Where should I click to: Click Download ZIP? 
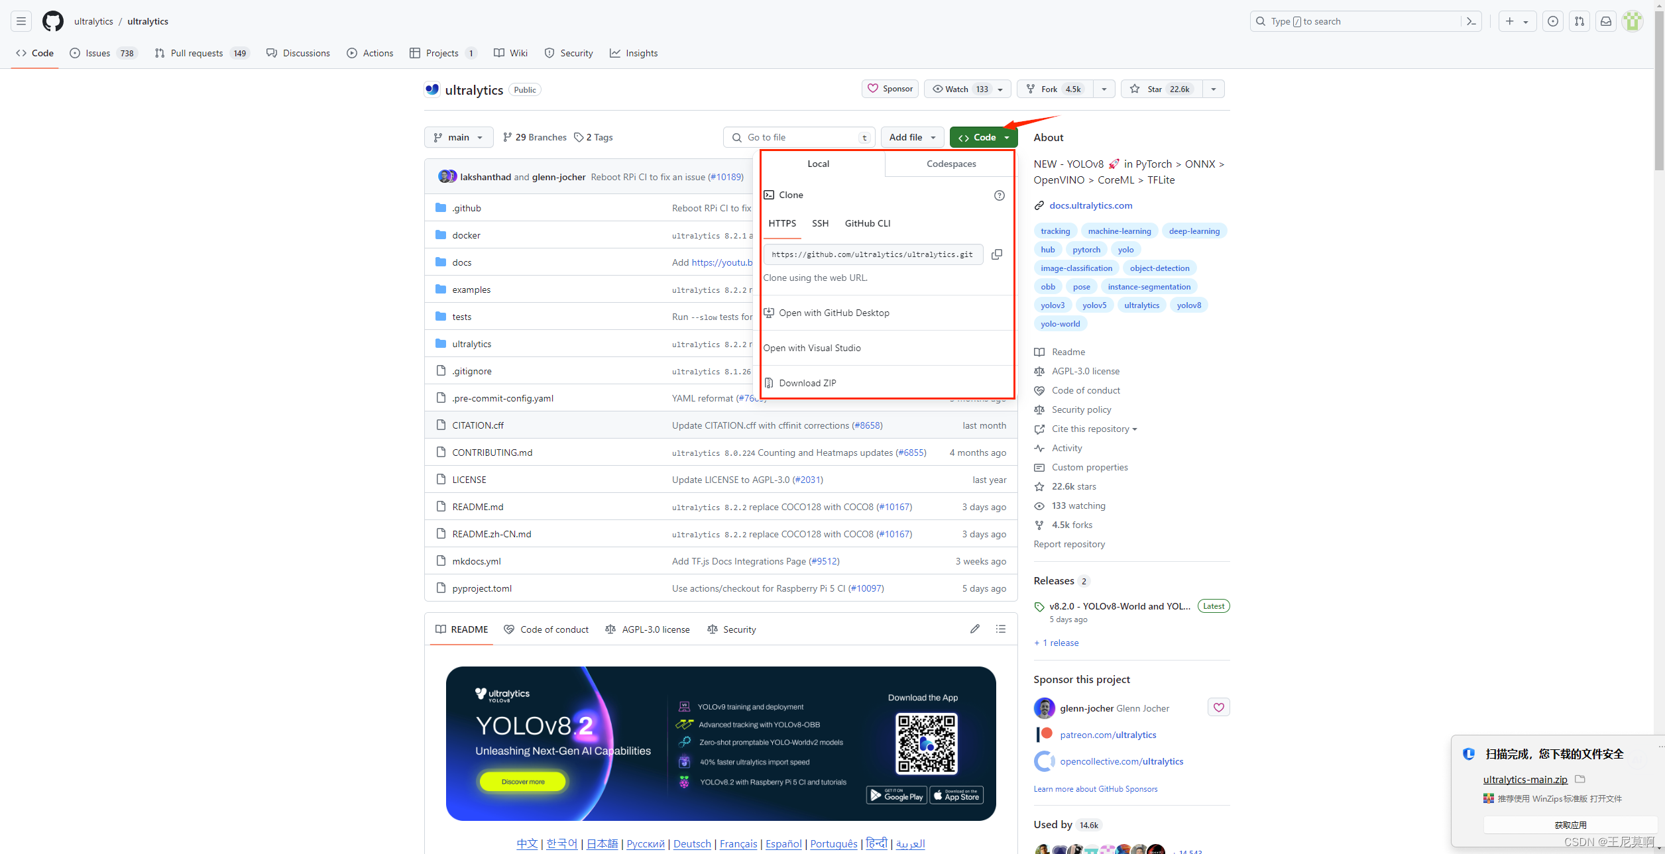[807, 383]
